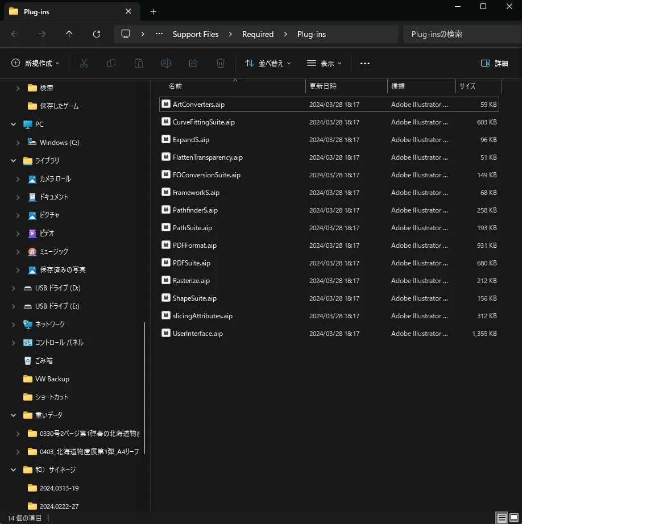This screenshot has width=655, height=524.
Task: Open VW Backup folder in sidebar
Action: pos(47,379)
